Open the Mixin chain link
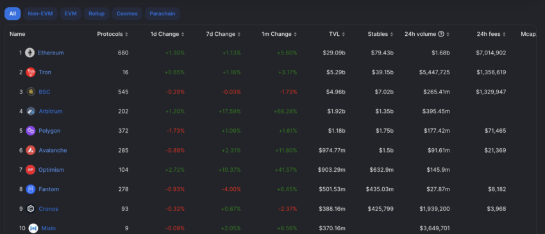545x234 pixels. pyautogui.click(x=48, y=228)
